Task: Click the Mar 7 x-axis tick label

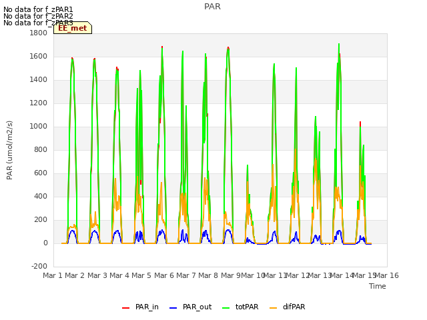Action: (x=186, y=275)
